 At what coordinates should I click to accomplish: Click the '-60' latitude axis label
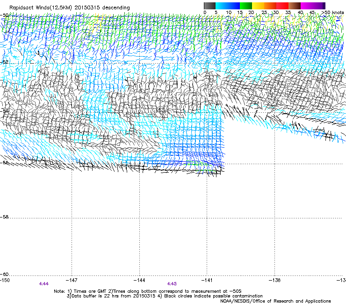coord(4,274)
